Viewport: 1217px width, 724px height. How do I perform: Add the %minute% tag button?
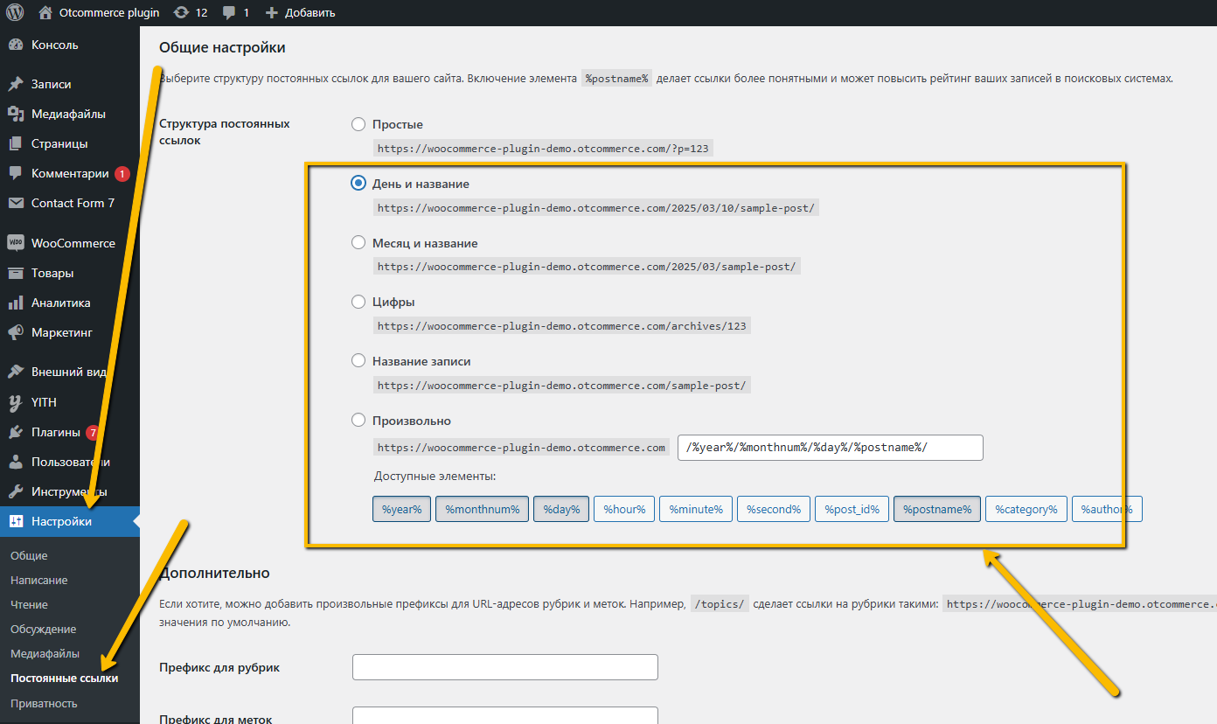[696, 509]
